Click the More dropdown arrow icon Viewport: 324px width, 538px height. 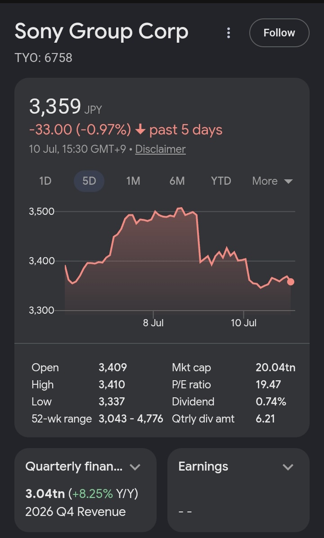point(288,181)
